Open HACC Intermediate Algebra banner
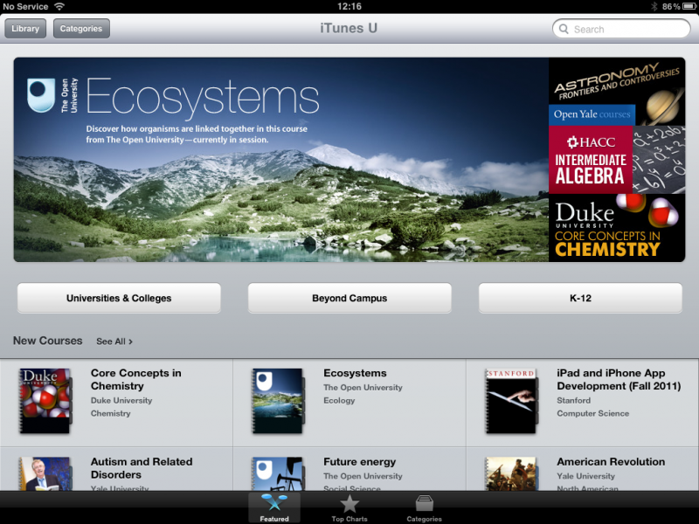This screenshot has width=699, height=524. [617, 160]
